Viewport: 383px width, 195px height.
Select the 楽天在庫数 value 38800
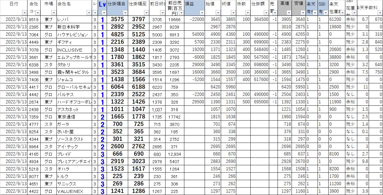335,57
